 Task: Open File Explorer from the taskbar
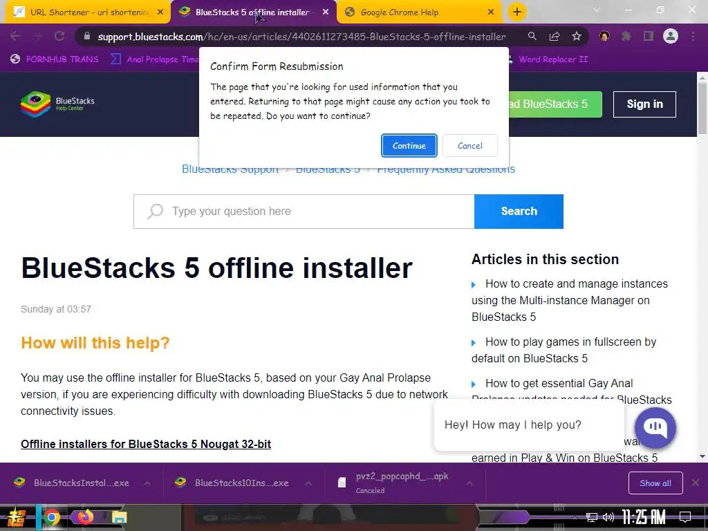point(119,517)
